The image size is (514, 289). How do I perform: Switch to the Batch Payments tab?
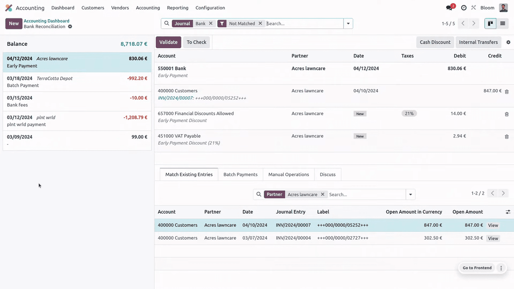240,174
